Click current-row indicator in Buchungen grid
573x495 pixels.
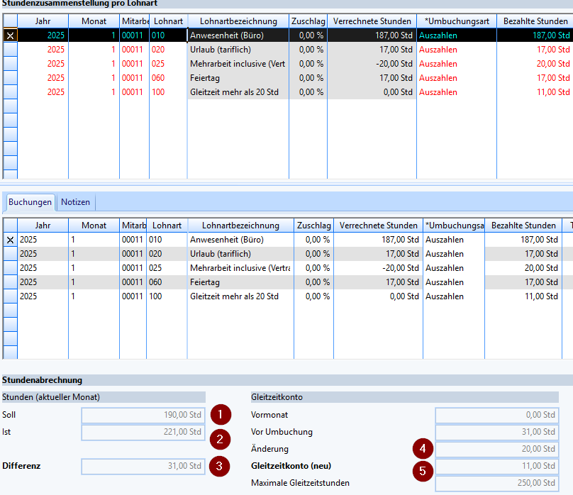tap(10, 240)
